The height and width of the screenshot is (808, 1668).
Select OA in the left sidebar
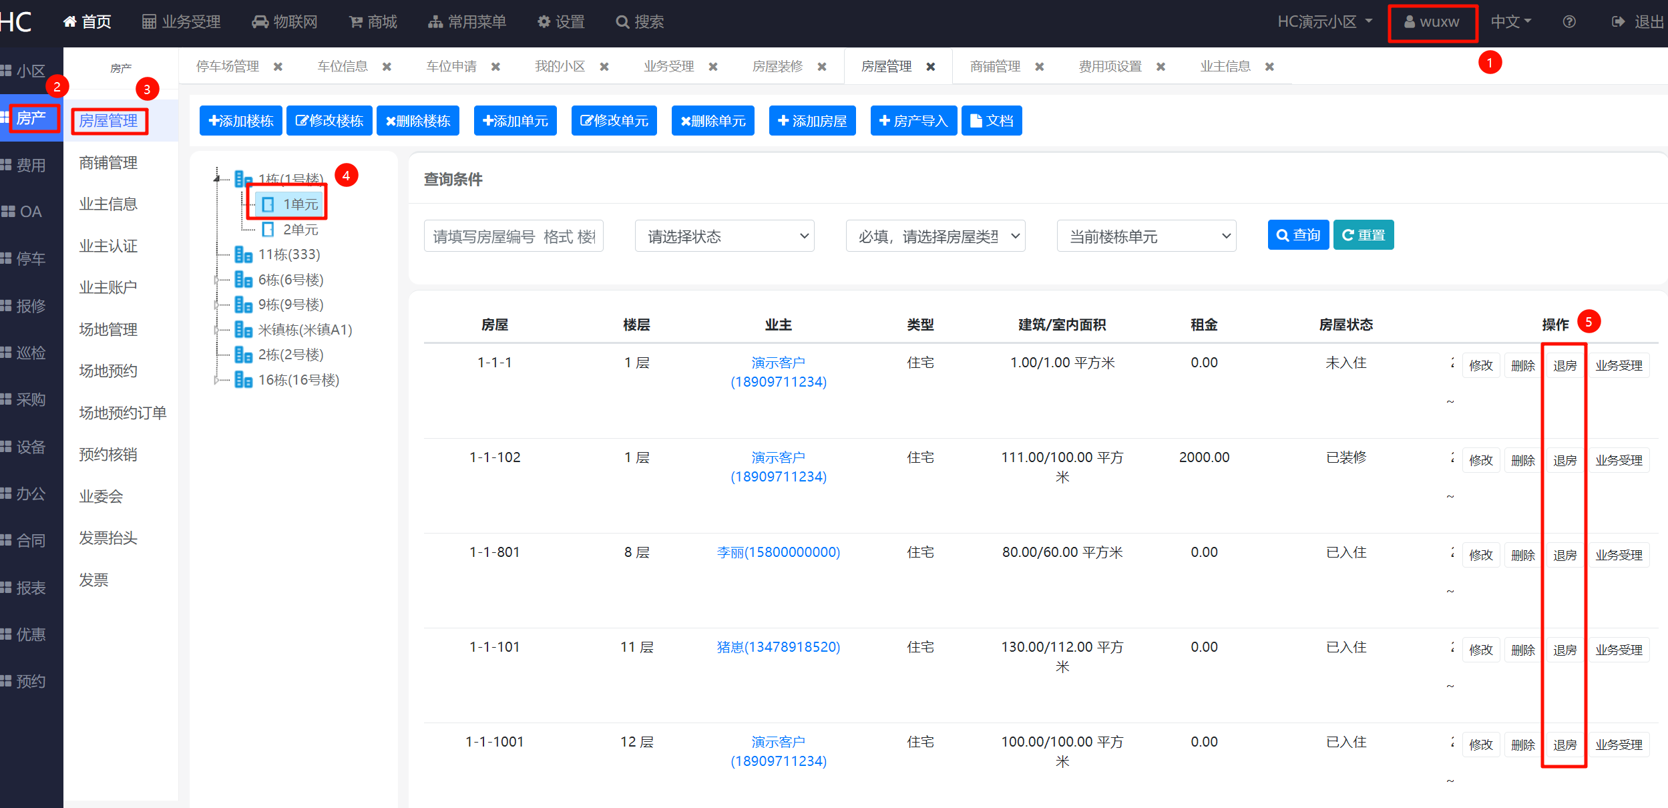31,212
